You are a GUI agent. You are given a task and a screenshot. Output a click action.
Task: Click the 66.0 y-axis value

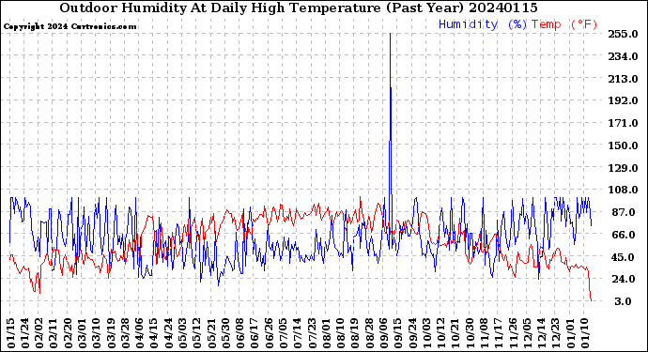(623, 235)
